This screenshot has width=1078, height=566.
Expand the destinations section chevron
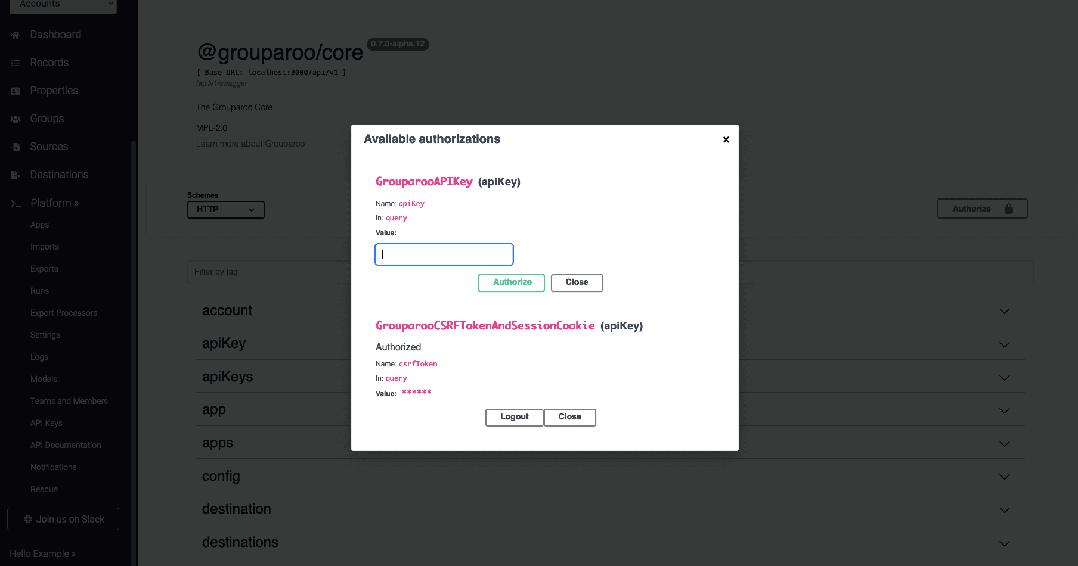click(x=1004, y=543)
